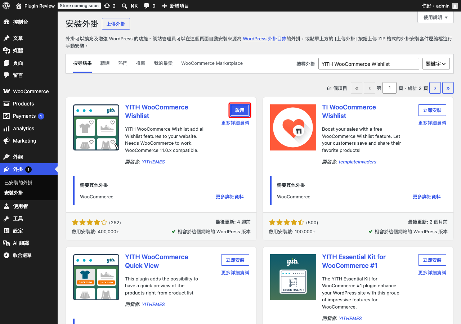The height and width of the screenshot is (324, 461).
Task: Click the 使用者 user icon
Action: (6, 206)
